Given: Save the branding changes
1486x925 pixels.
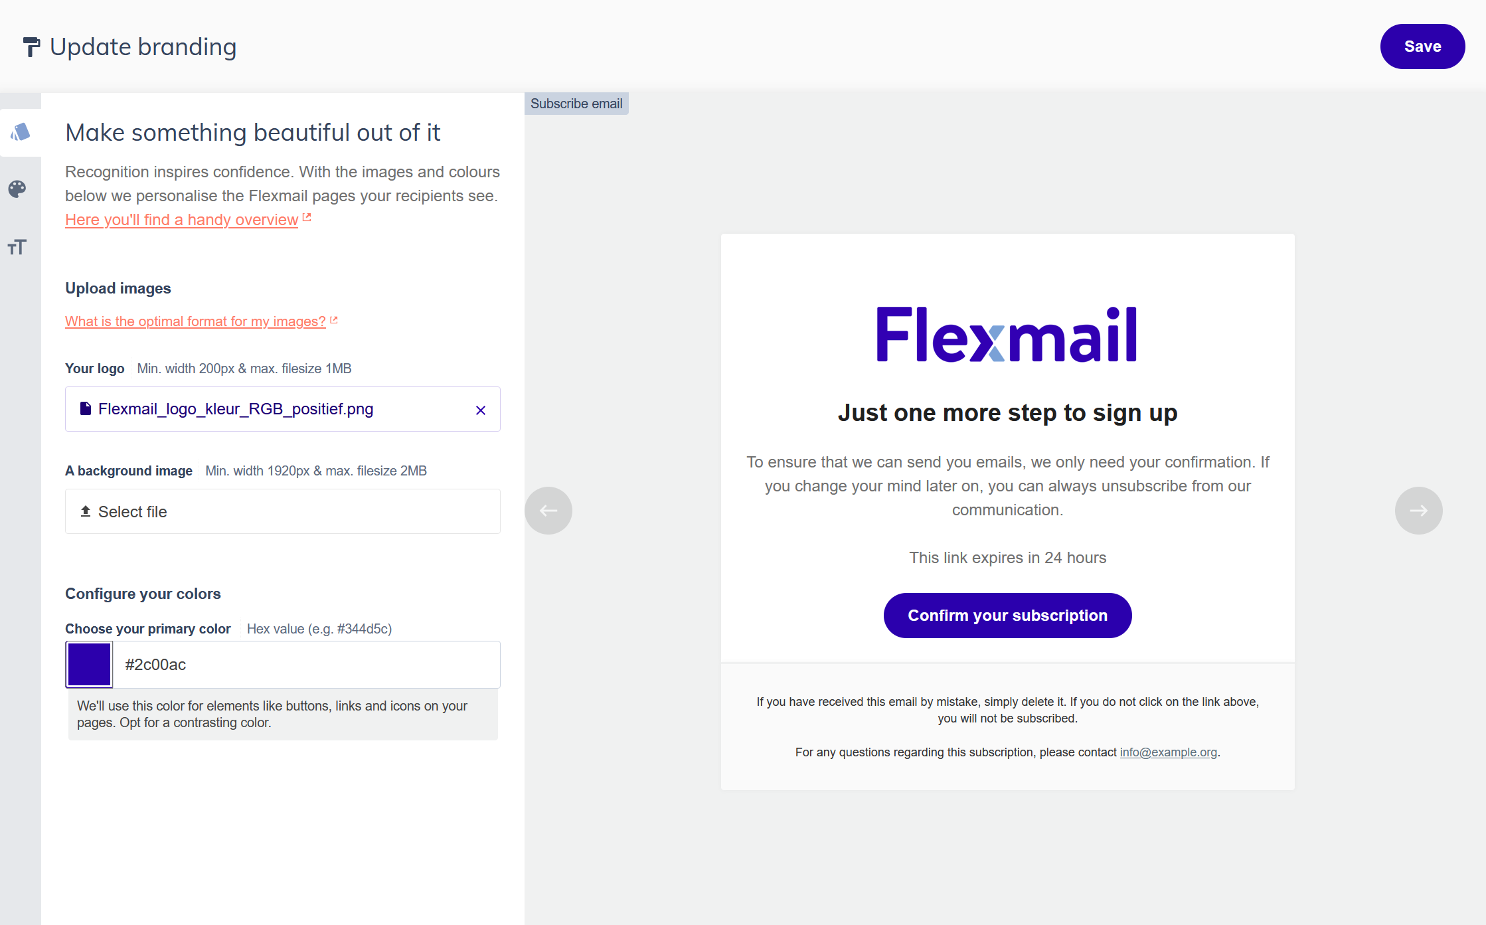Looking at the screenshot, I should click(1422, 46).
